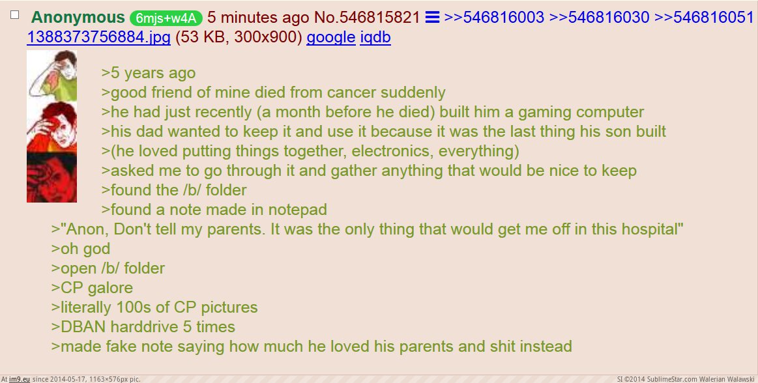Click the iqdb image search link
Image resolution: width=758 pixels, height=383 pixels.
pos(375,37)
